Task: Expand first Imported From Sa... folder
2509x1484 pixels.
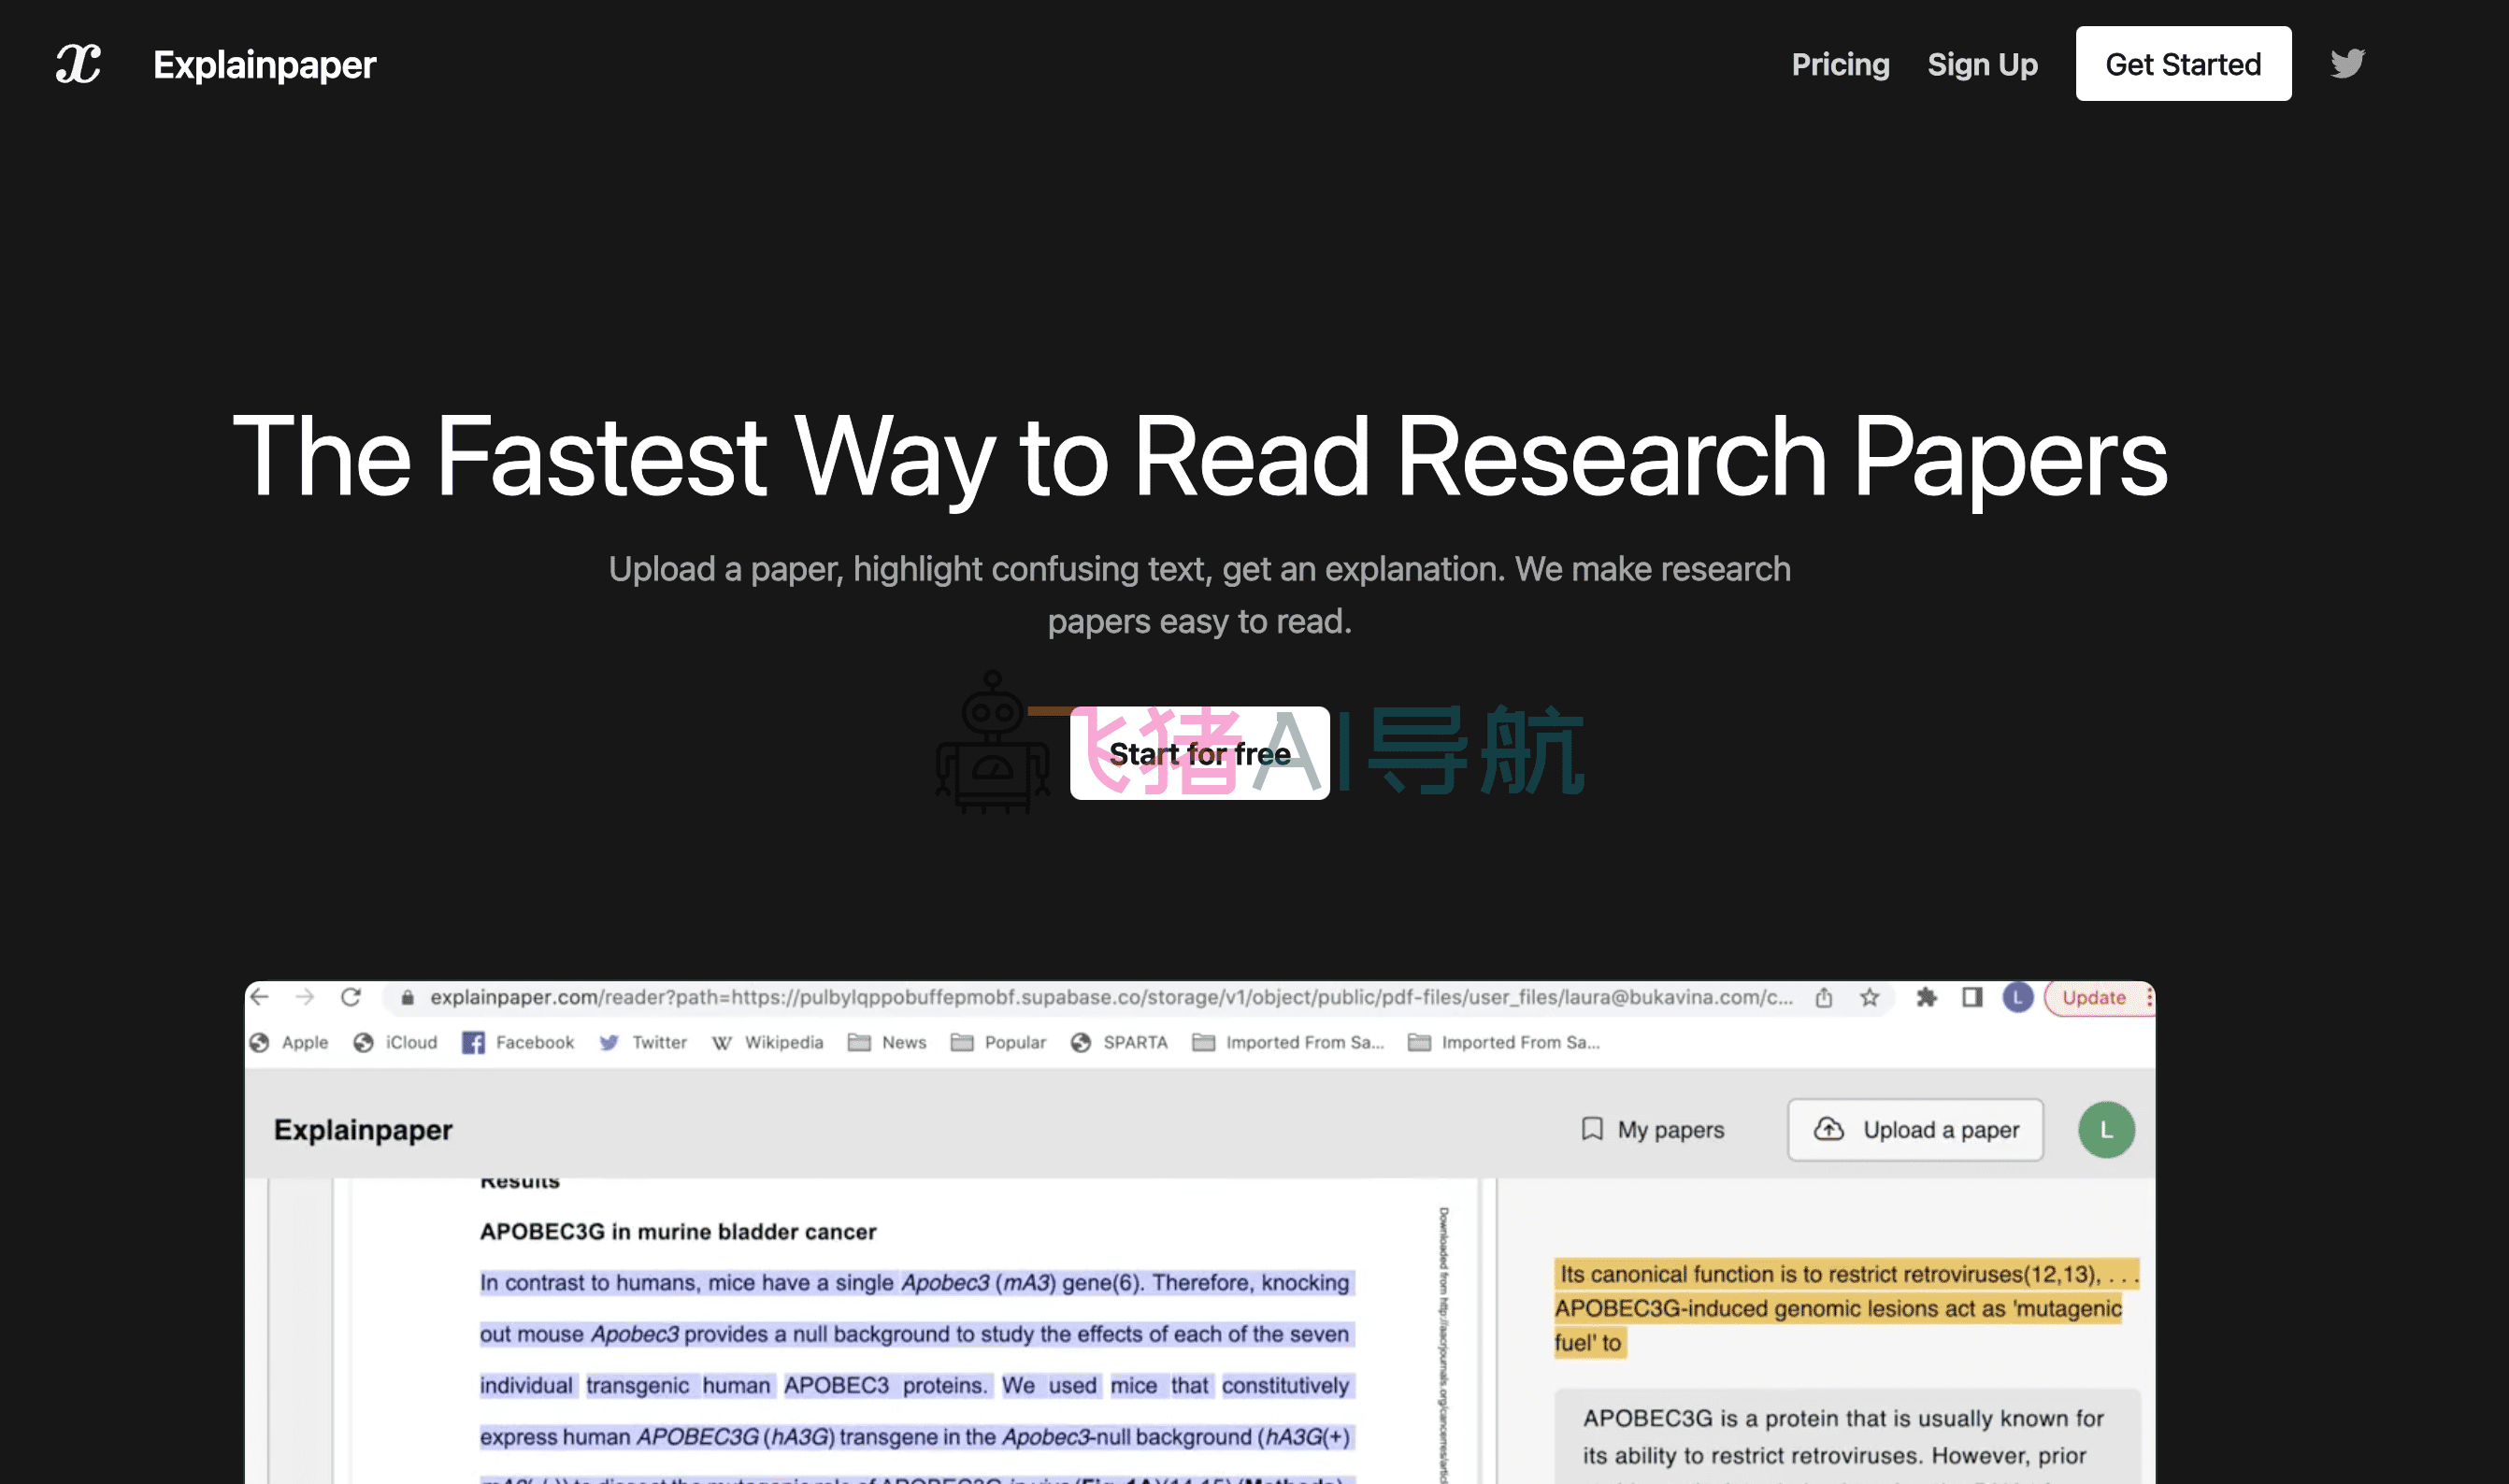Action: point(1288,1042)
